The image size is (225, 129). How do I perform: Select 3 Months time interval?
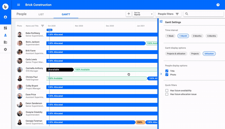(x=197, y=36)
